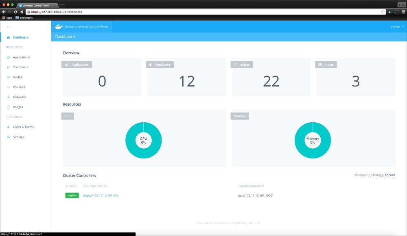The height and width of the screenshot is (236, 407).
Task: Click the Images file icon in sidebar
Action: (9, 107)
